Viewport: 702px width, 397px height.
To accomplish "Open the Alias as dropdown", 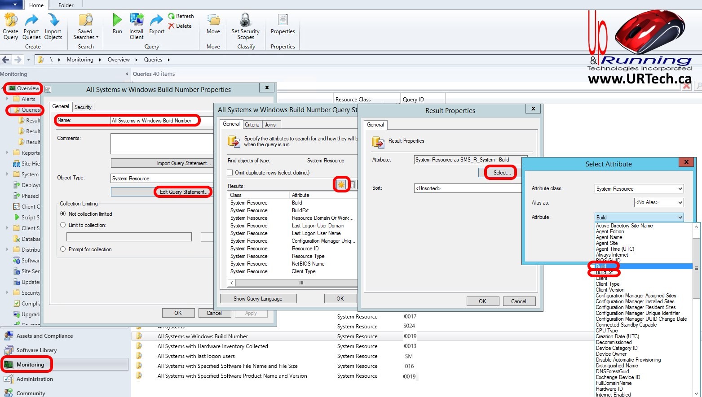I will 658,203.
